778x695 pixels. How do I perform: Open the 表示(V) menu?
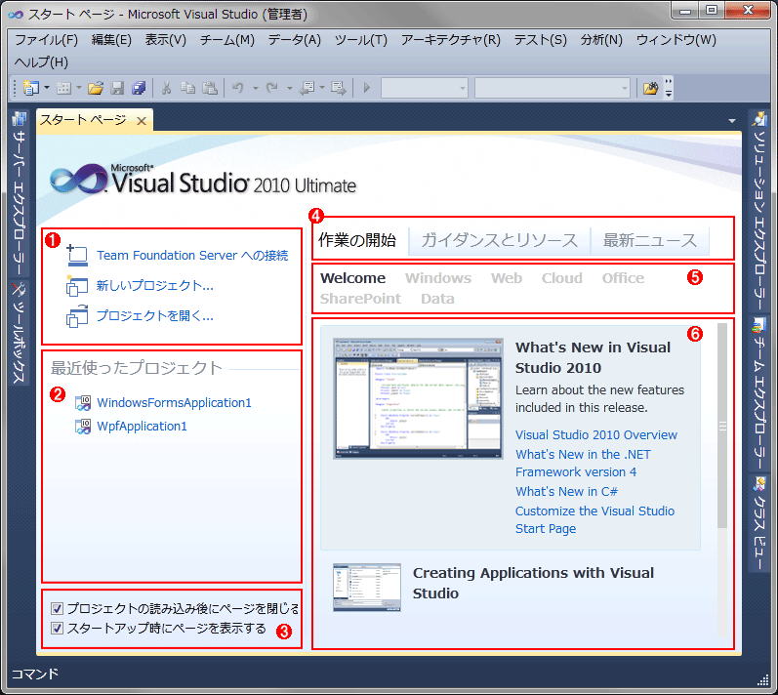[165, 40]
